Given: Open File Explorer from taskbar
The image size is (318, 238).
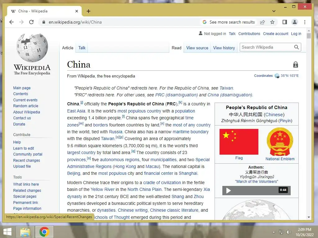Looking at the screenshot, I should pyautogui.click(x=25, y=232).
